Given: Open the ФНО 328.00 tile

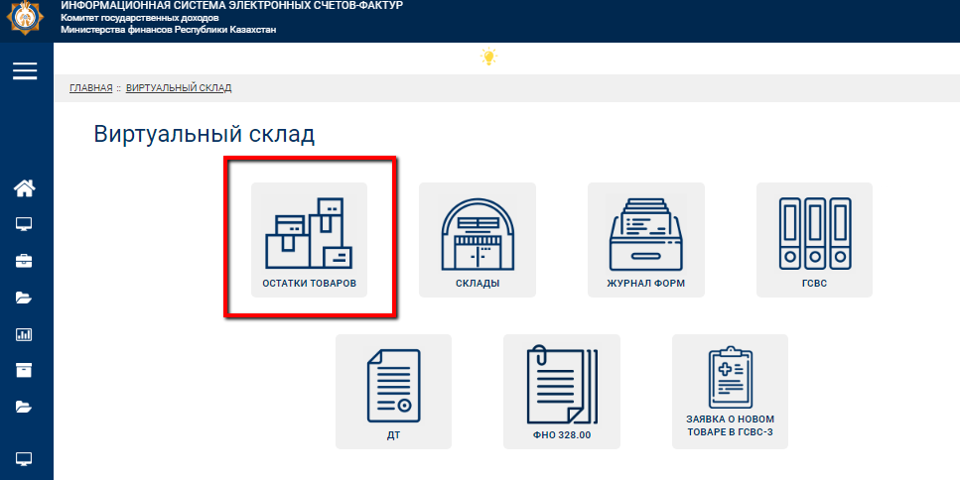Looking at the screenshot, I should (x=562, y=391).
